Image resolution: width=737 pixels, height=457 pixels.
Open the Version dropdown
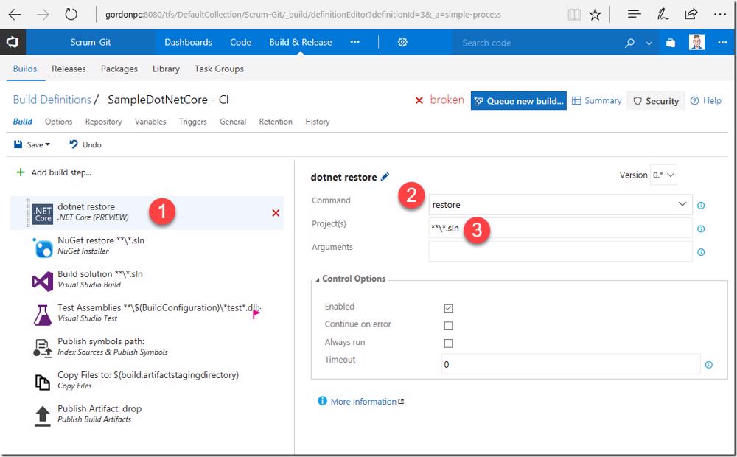click(x=664, y=175)
